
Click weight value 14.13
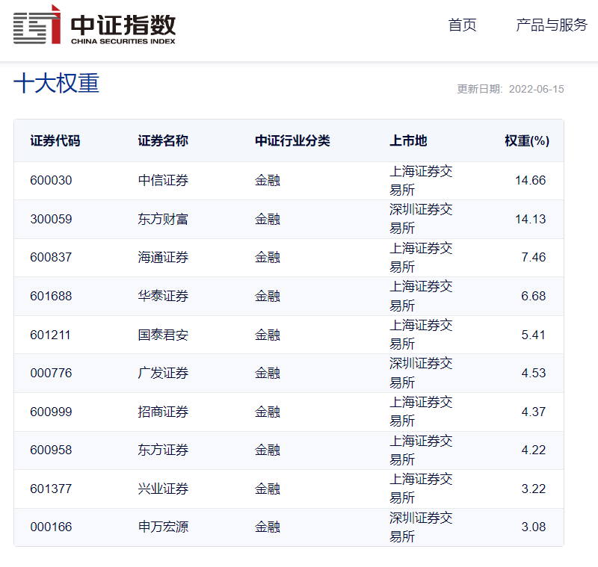531,219
